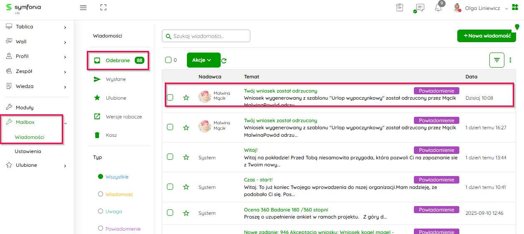The height and width of the screenshot is (234, 524).
Task: Star the first message from Malwina Mącik
Action: click(x=186, y=98)
